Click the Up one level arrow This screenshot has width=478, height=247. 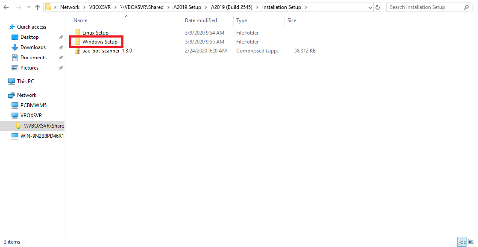coord(38,7)
